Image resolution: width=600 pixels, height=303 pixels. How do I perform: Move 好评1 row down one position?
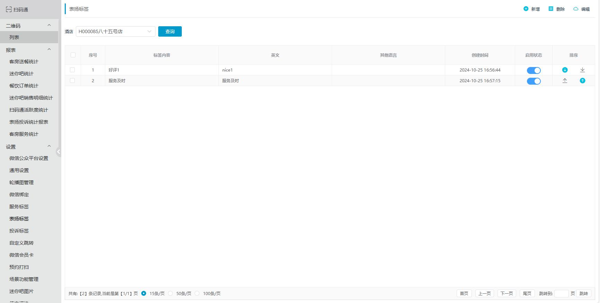tap(565, 70)
